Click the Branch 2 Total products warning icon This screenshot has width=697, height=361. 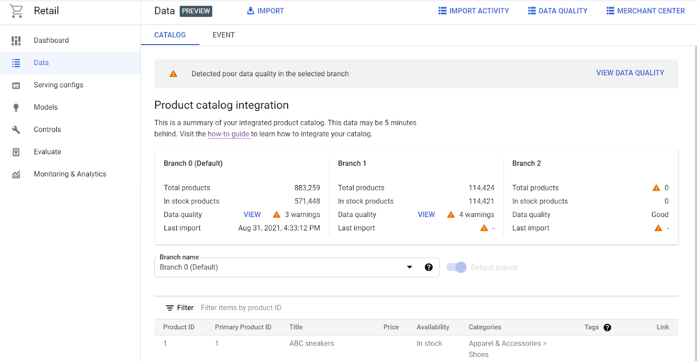point(656,188)
